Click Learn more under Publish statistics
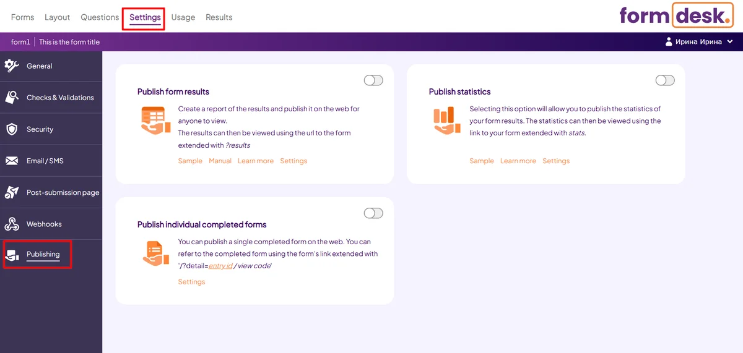743x353 pixels. (518, 161)
